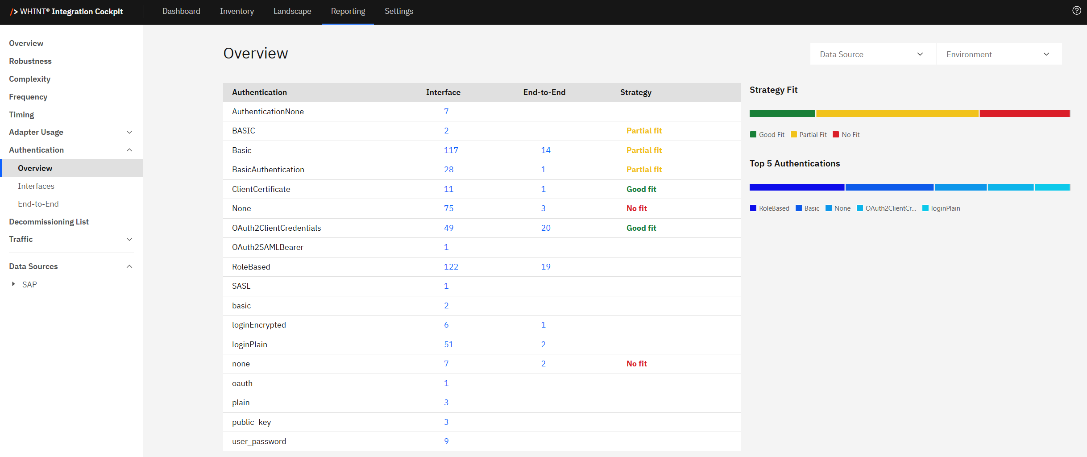Click the WHINT Integration Cockpit logo
The image size is (1087, 457).
[x=66, y=12]
